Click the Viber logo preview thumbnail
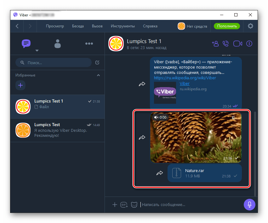 click(x=165, y=93)
